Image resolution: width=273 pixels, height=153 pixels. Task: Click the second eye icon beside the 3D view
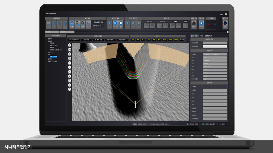pyautogui.click(x=70, y=50)
